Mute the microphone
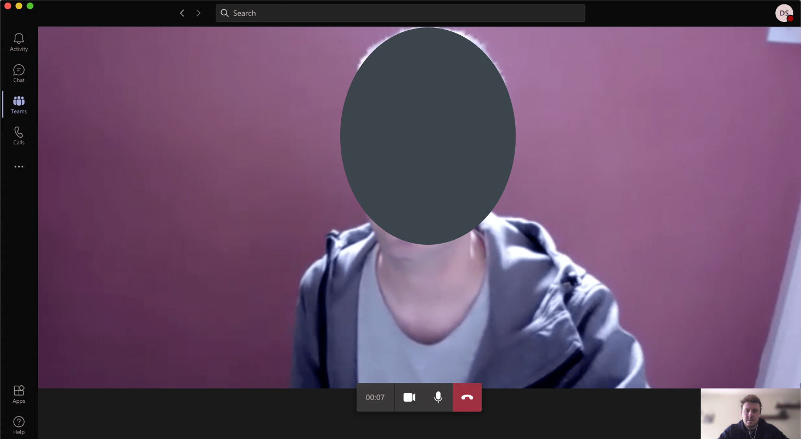Viewport: 801px width, 439px height. click(438, 397)
